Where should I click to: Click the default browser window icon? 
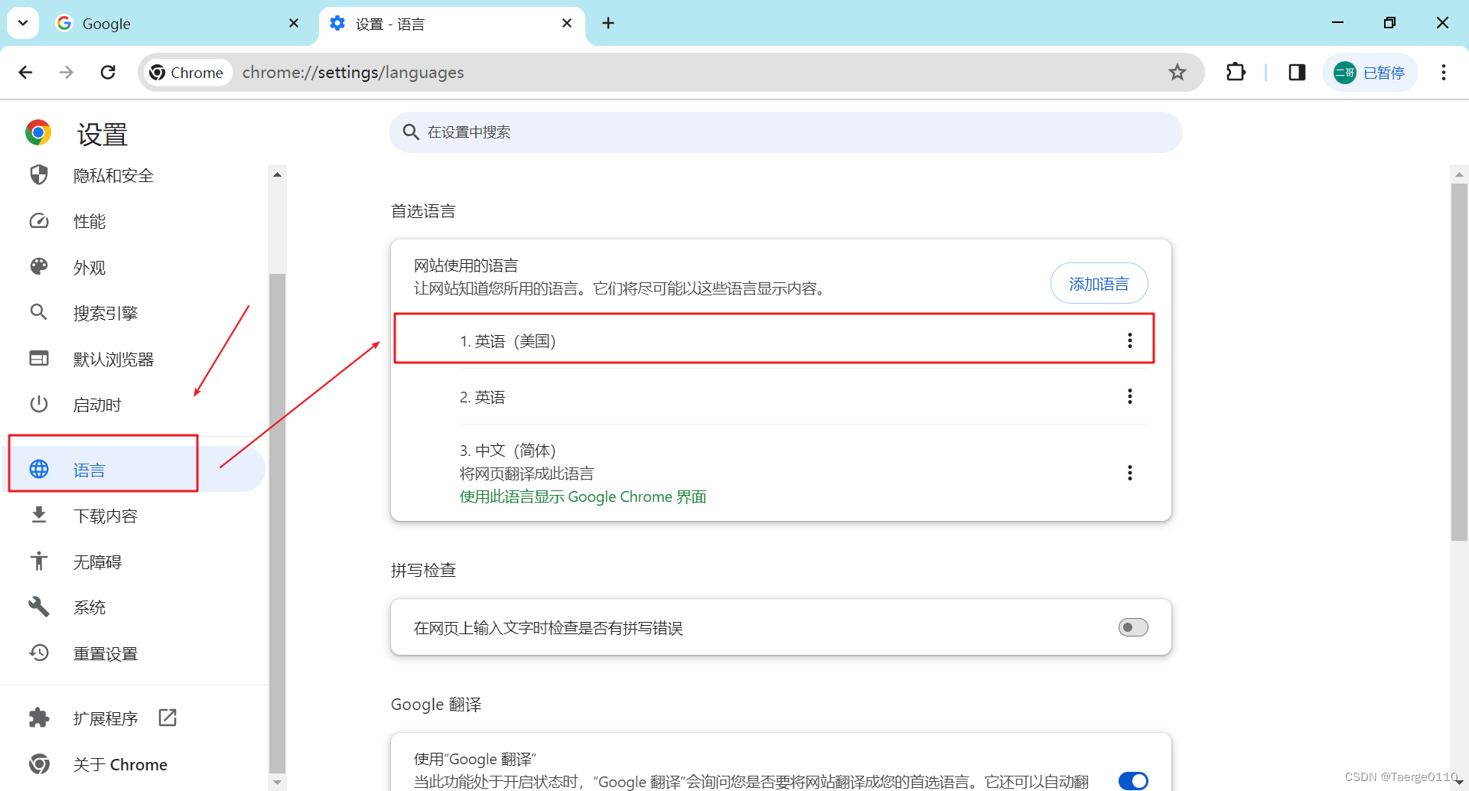click(39, 358)
